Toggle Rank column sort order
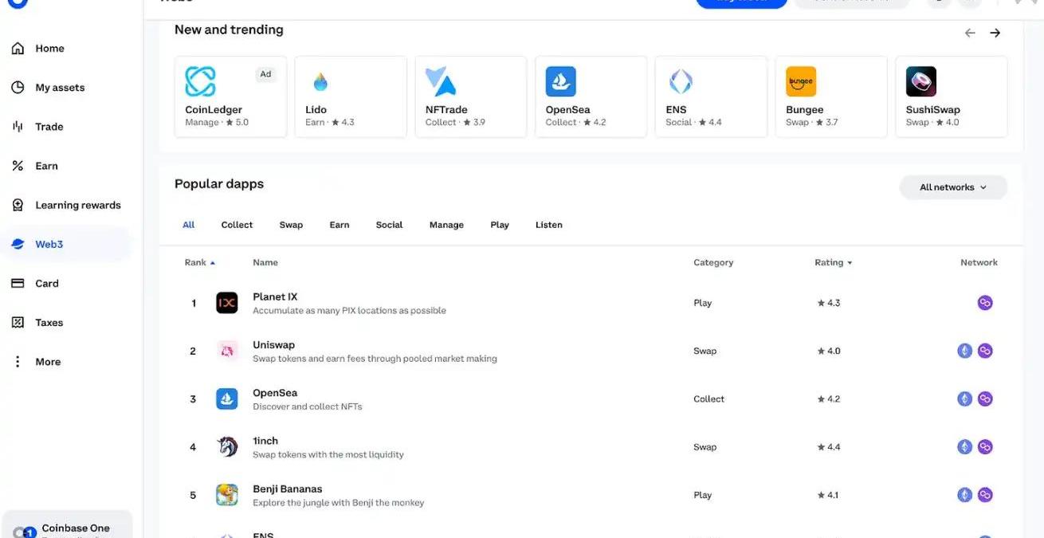Screen dimensions: 1044x538 (x=213, y=263)
